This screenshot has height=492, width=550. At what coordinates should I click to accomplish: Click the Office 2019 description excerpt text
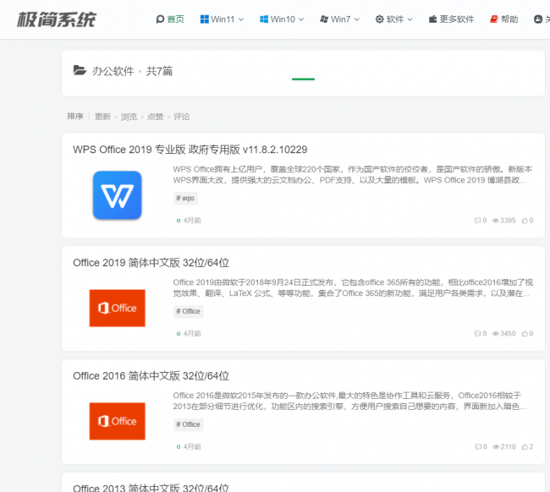click(353, 288)
